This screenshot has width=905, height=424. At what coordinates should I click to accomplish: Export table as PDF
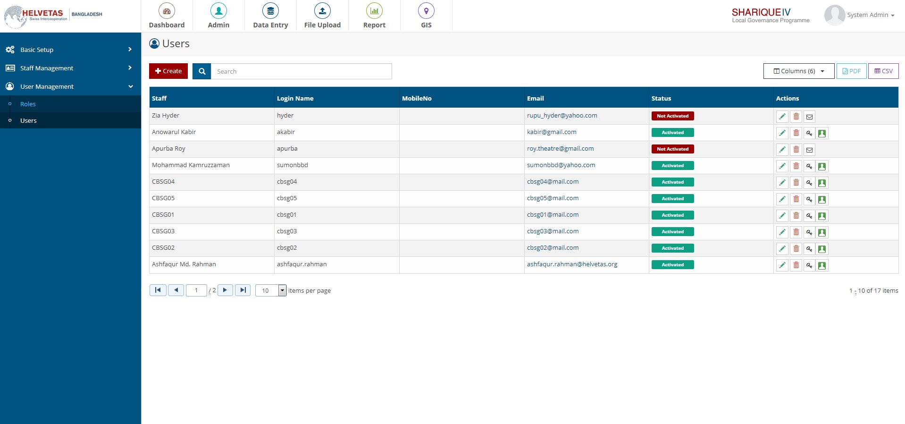click(x=851, y=71)
